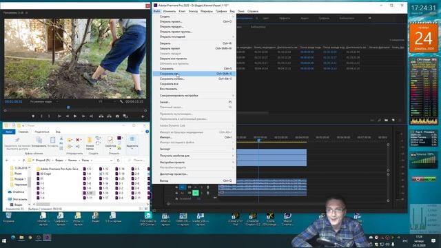441x248 pixels.
Task: Click the comparison view icon in monitor
Action: pos(125,116)
